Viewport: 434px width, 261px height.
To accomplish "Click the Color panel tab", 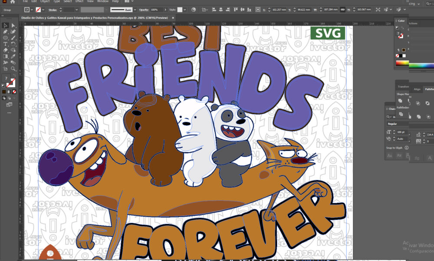I will [401, 21].
